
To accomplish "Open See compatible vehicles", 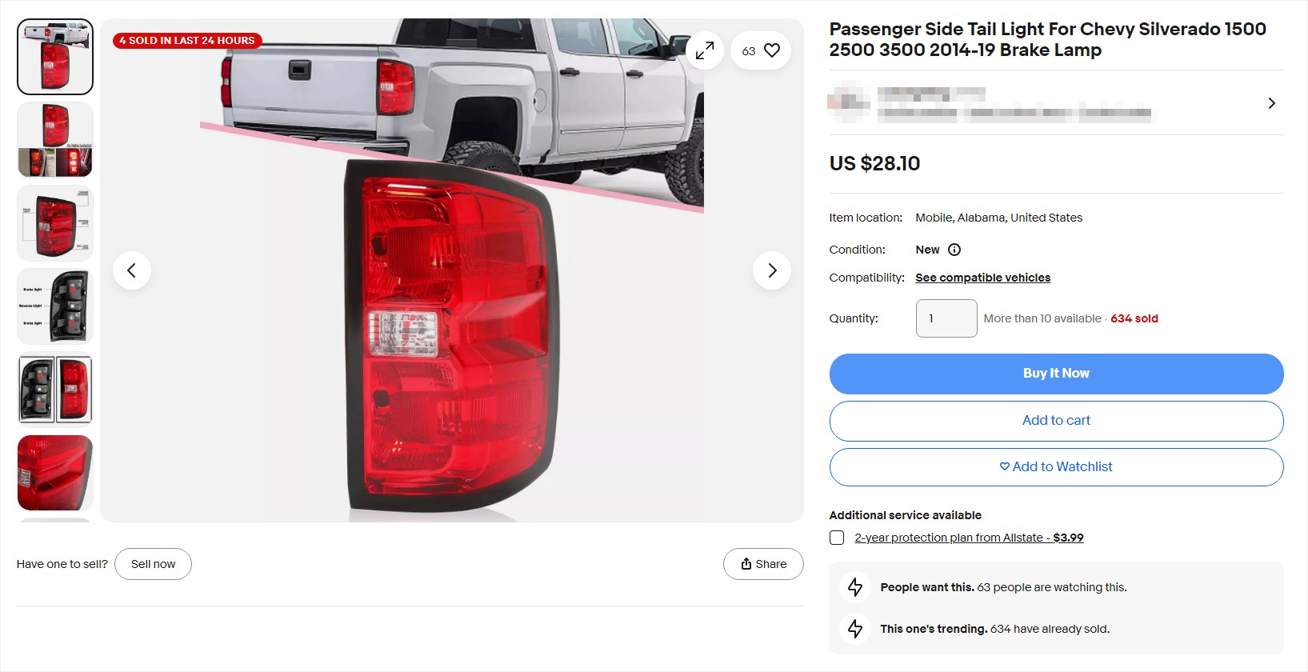I will 982,278.
